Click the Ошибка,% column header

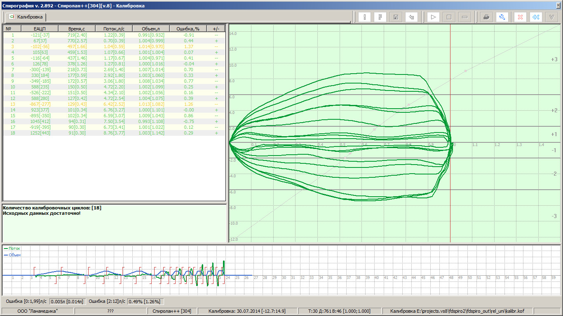pos(188,29)
